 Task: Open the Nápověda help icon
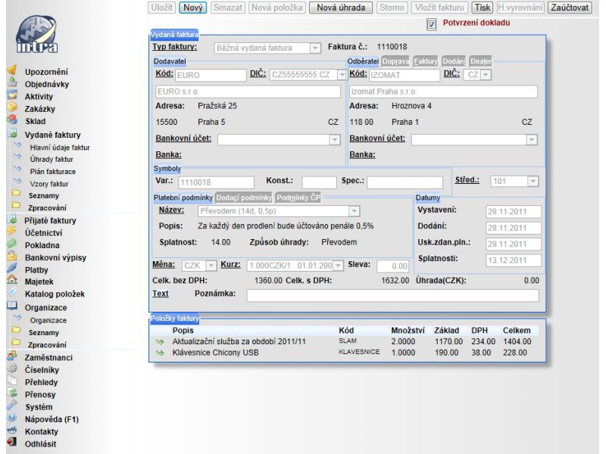point(12,418)
